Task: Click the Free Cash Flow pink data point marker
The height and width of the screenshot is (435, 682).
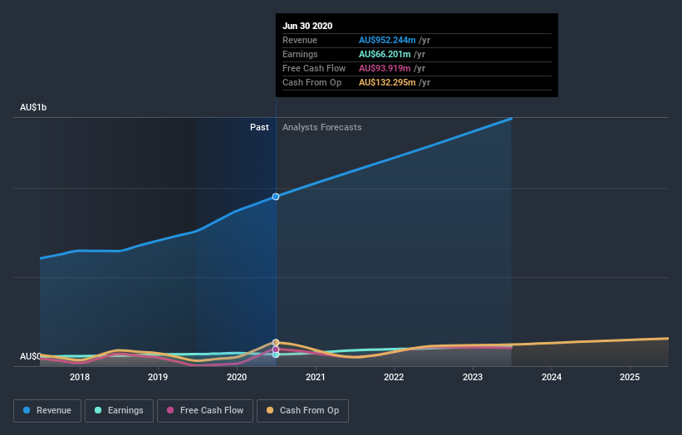Action: 276,349
